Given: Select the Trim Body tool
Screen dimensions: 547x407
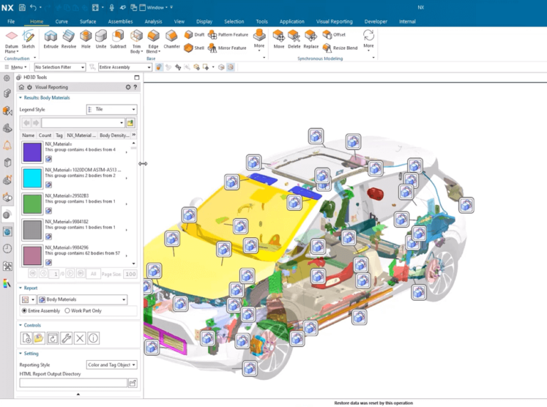Looking at the screenshot, I should point(137,41).
